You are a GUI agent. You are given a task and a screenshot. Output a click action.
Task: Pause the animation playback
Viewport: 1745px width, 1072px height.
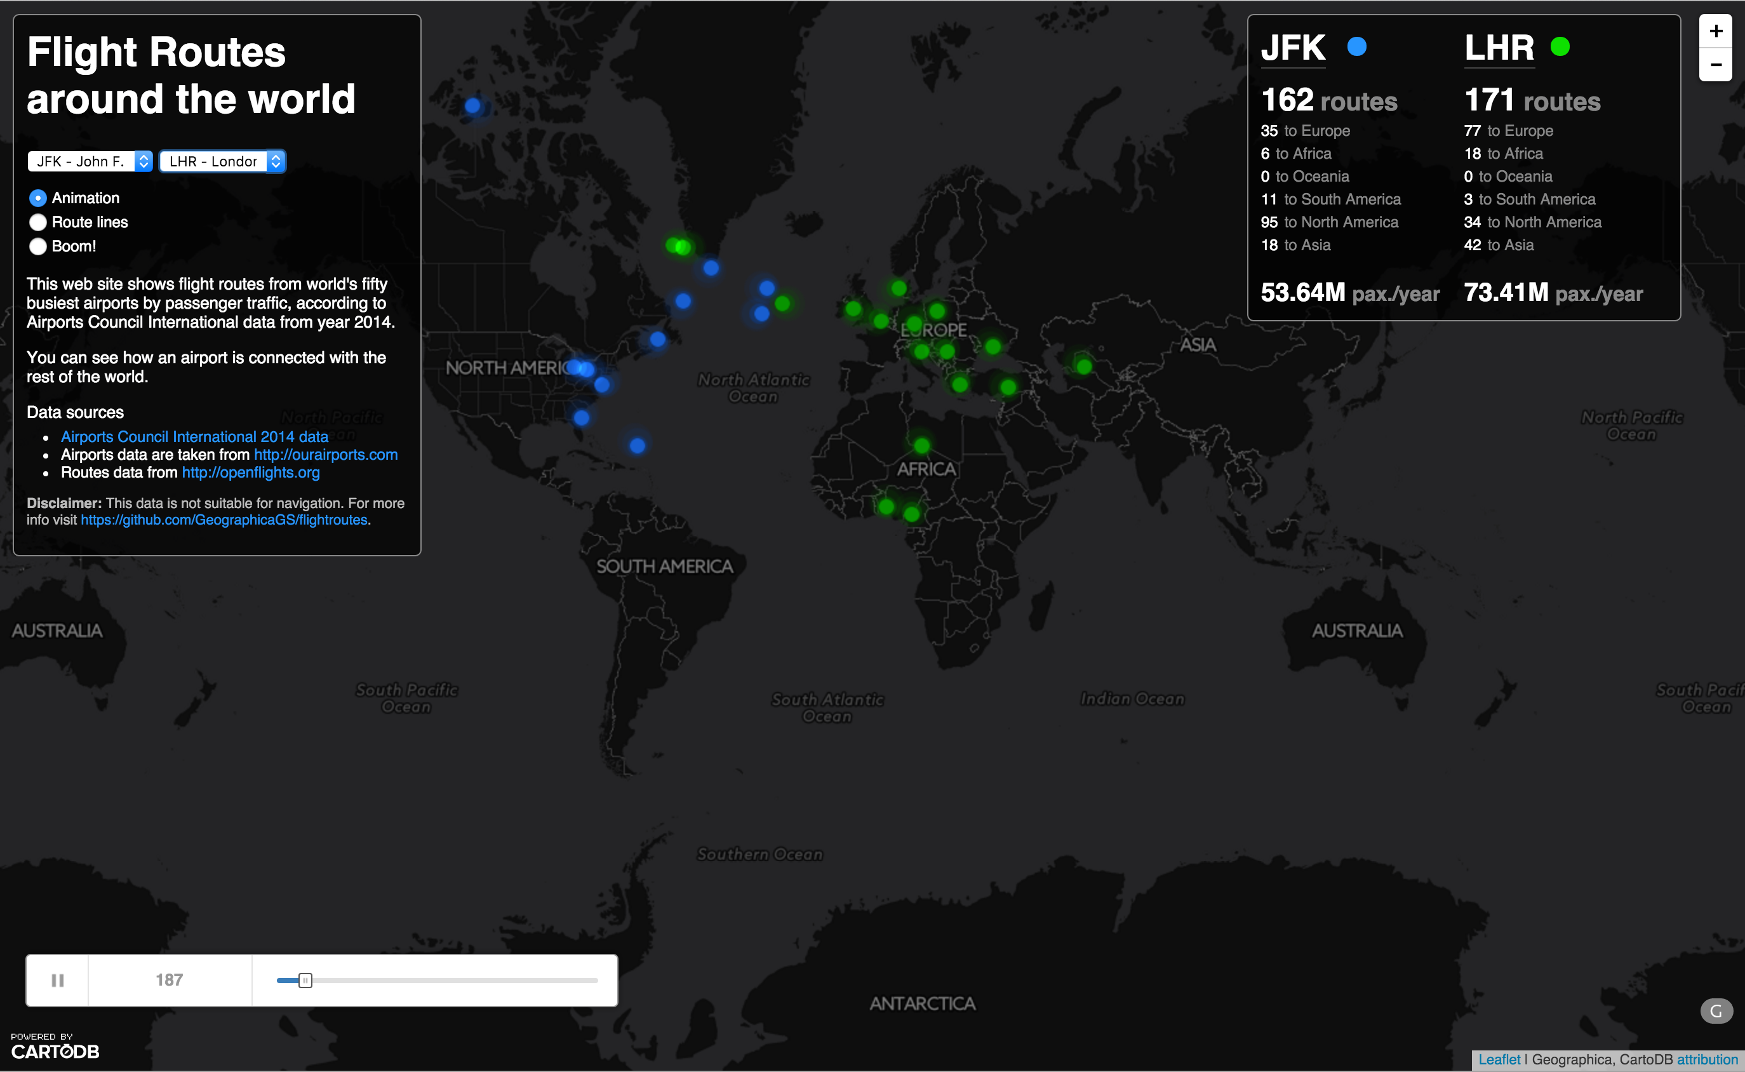click(57, 980)
